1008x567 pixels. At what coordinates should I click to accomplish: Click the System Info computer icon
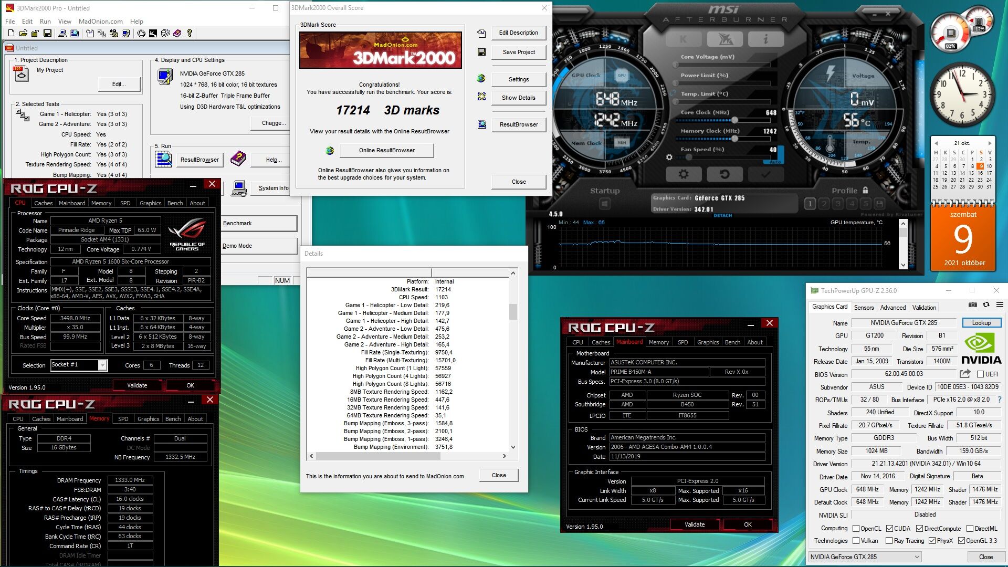(239, 187)
